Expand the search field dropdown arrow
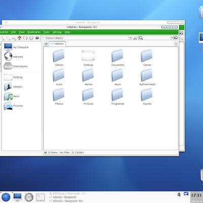Image resolution: width=203 pixels, height=203 pixels. [x=172, y=38]
